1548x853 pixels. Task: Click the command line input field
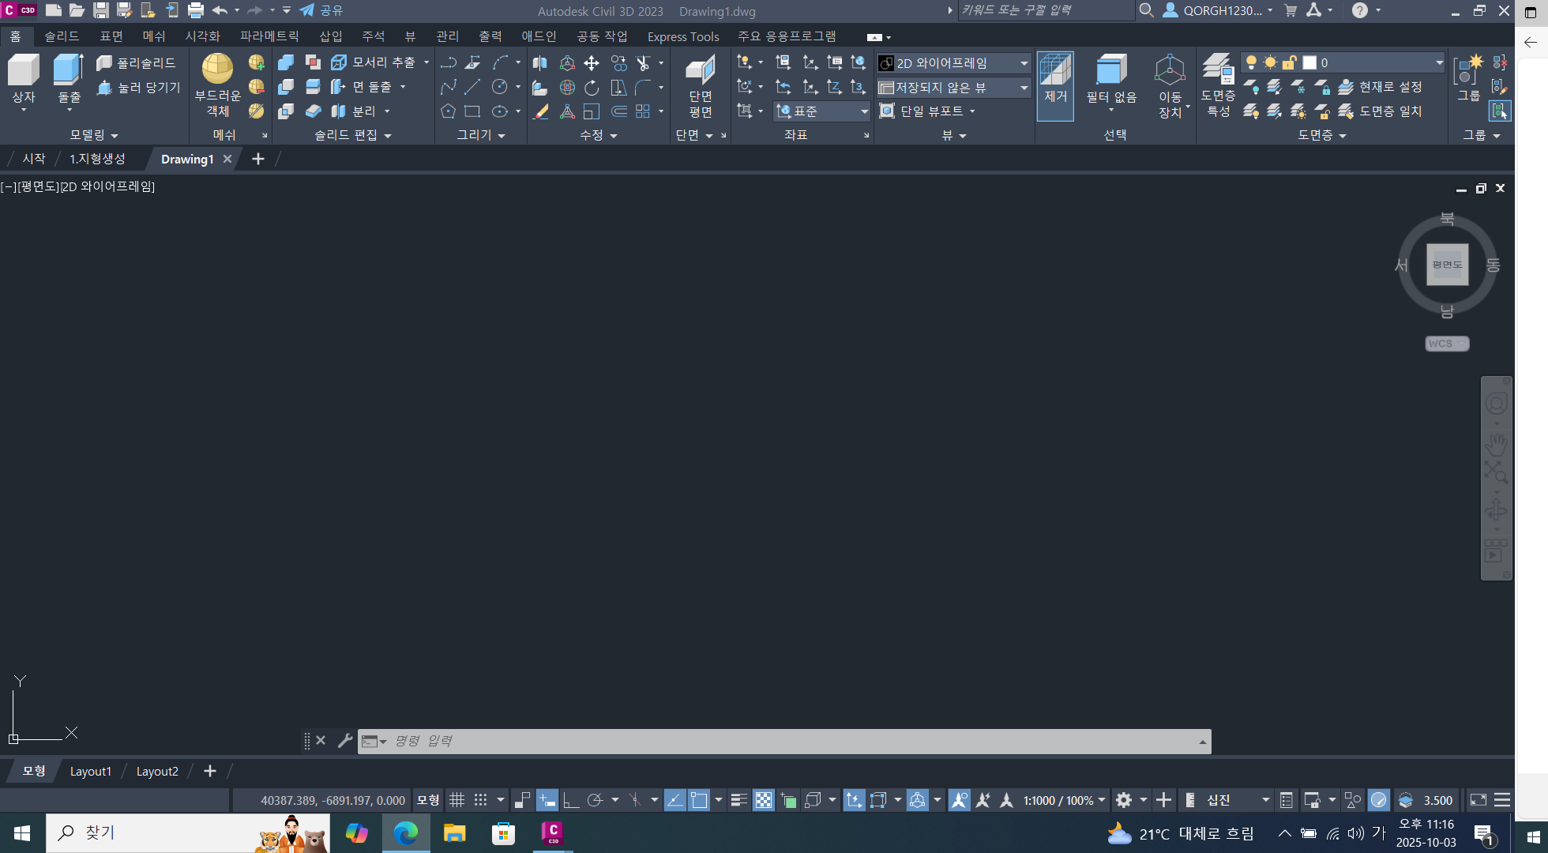point(790,741)
